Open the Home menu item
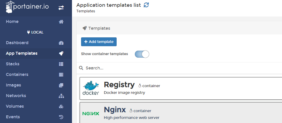The height and width of the screenshot is (123, 282). pyautogui.click(x=12, y=21)
